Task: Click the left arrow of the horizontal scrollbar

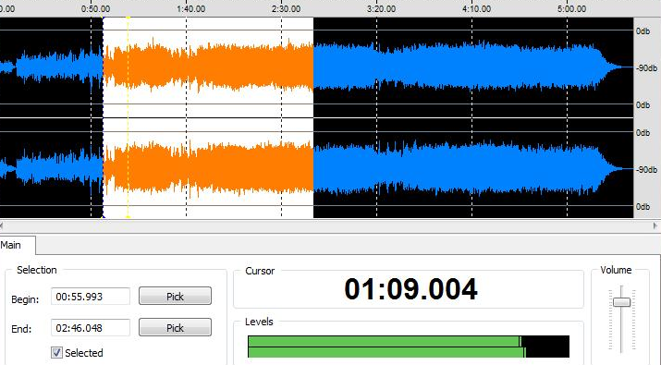Action: tap(2, 225)
